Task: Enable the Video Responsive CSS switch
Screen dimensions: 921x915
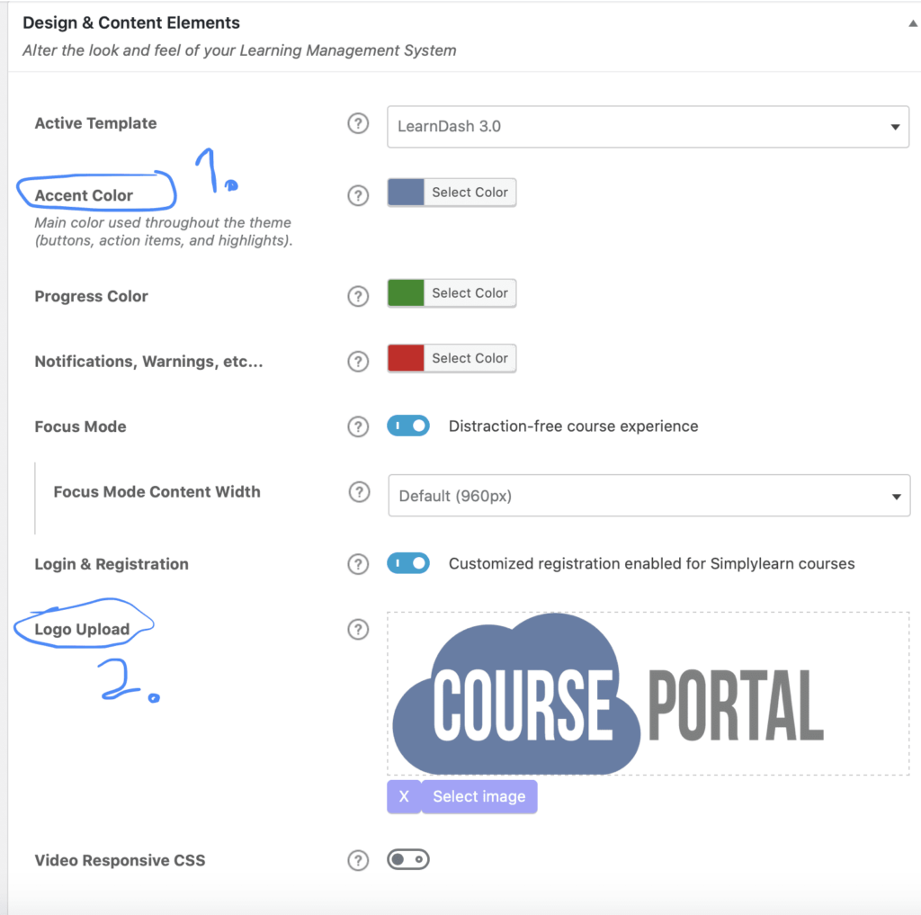Action: coord(408,860)
